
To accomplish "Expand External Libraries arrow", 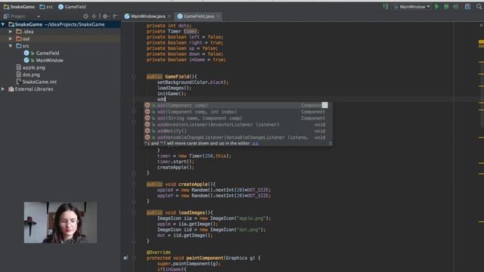I will pos(3,89).
